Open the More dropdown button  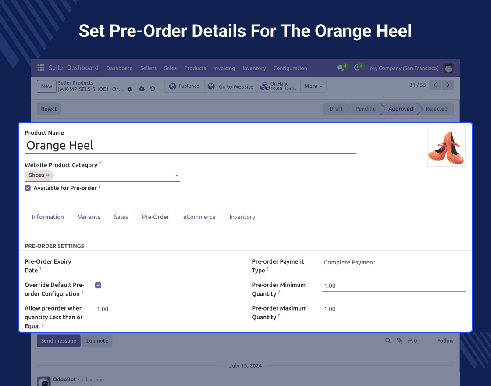coord(313,86)
